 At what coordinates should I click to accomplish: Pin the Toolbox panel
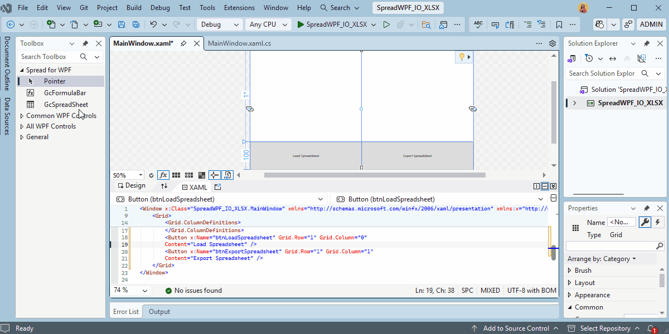85,43
